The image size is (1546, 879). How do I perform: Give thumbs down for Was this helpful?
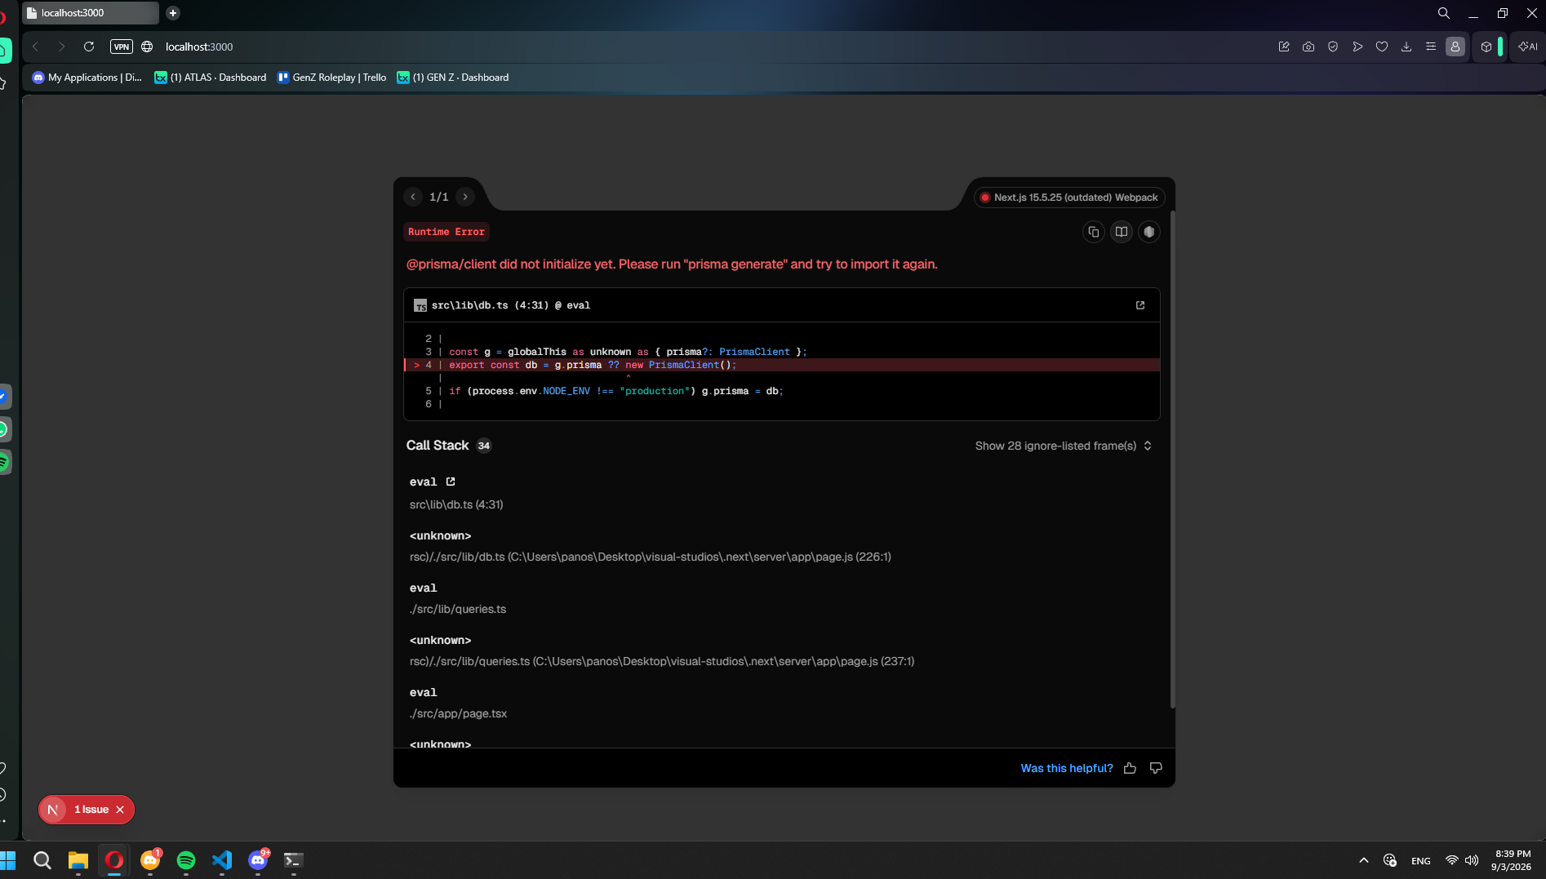coord(1156,768)
